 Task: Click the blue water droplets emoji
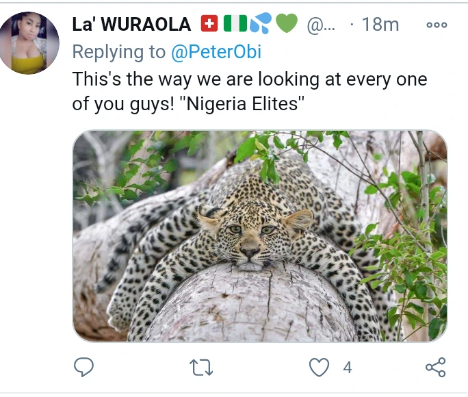[261, 24]
